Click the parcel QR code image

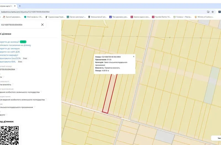pyautogui.click(x=9, y=135)
